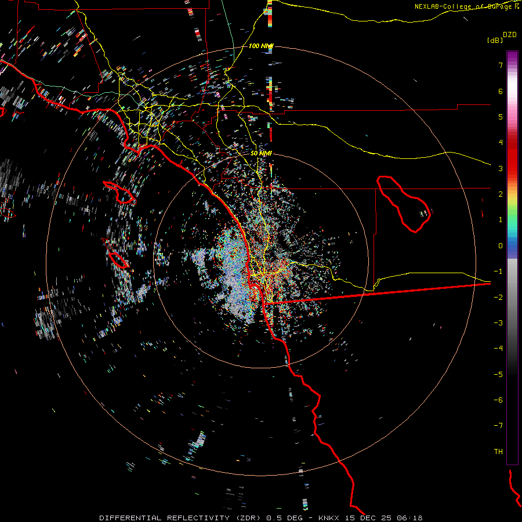Click the TH threshold label on scale
Screen dimensions: 522x522
click(498, 452)
